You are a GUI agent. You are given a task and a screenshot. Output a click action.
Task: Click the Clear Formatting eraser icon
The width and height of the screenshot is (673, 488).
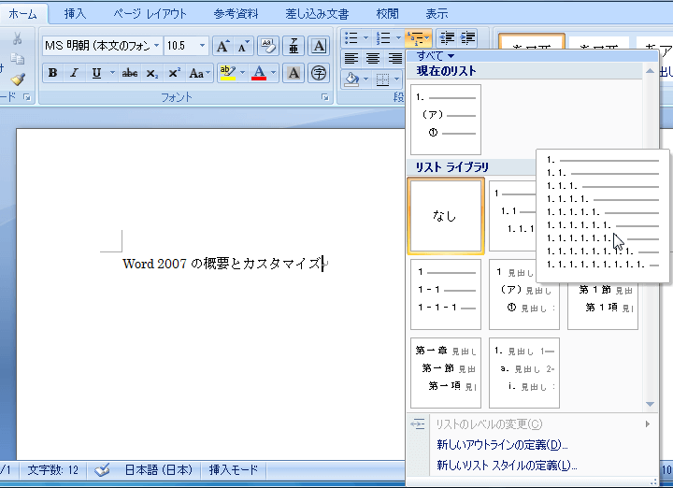click(x=268, y=46)
